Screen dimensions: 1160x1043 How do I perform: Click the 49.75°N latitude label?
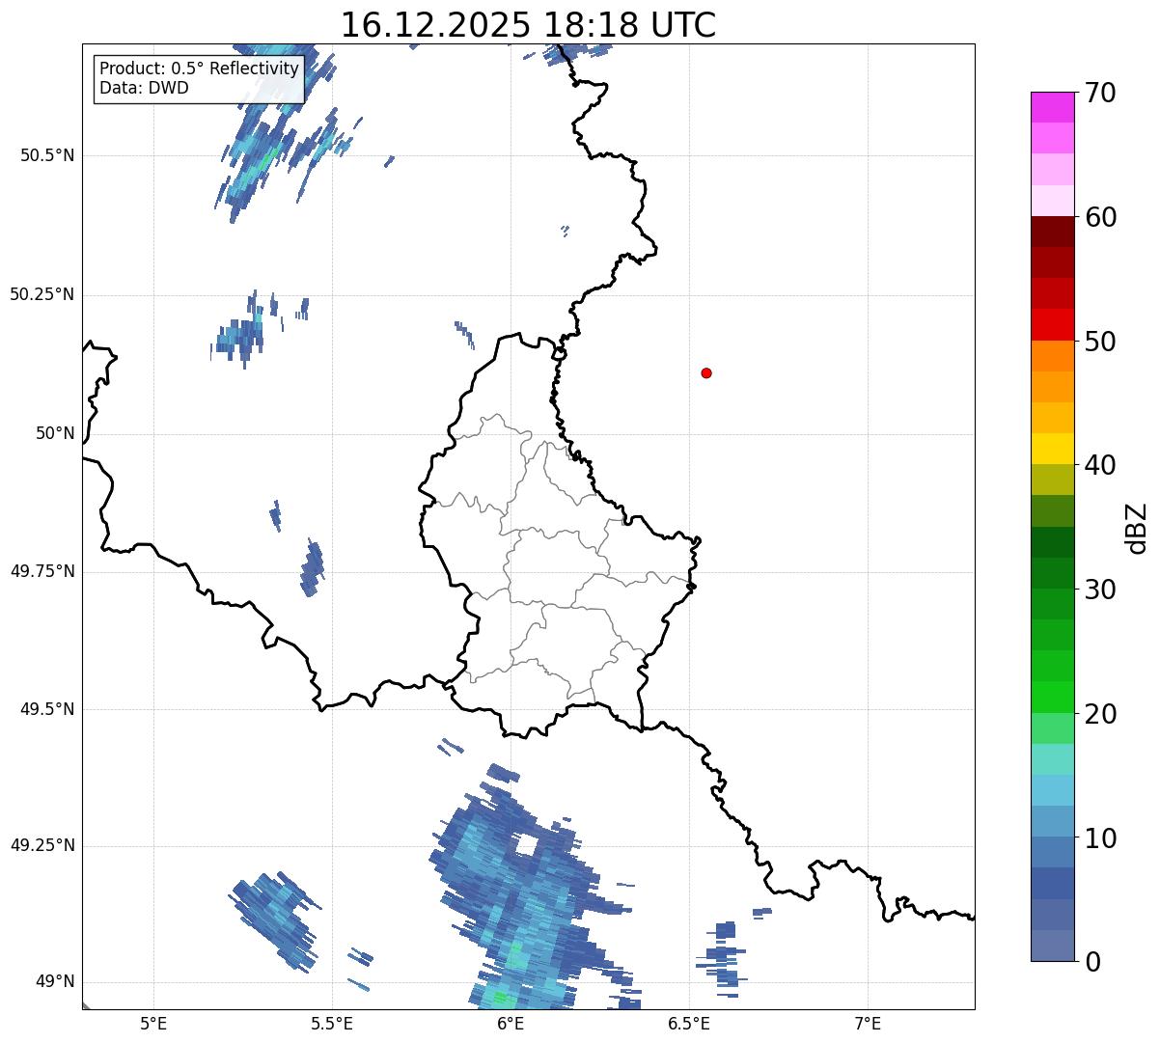[x=42, y=571]
